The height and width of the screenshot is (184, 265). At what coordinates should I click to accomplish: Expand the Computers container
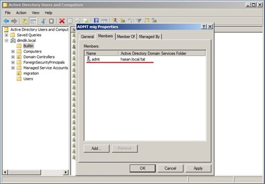[13, 51]
